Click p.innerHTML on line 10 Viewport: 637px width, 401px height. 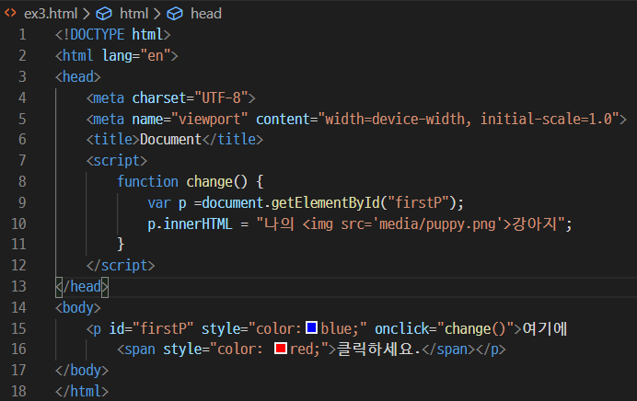click(x=190, y=223)
